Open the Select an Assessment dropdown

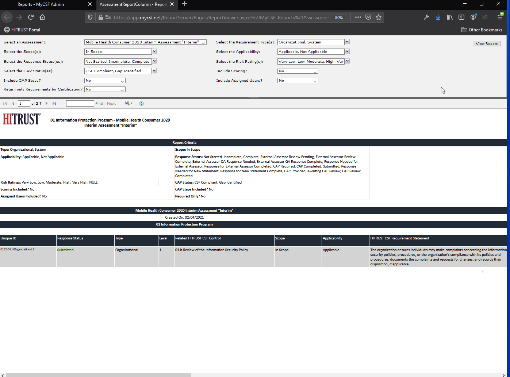click(x=145, y=42)
